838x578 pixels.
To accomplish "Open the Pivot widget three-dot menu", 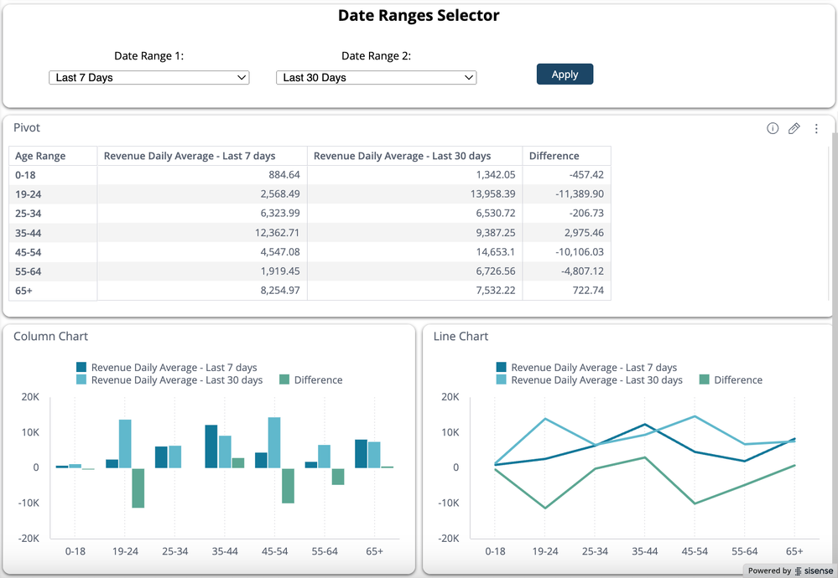I will [816, 129].
